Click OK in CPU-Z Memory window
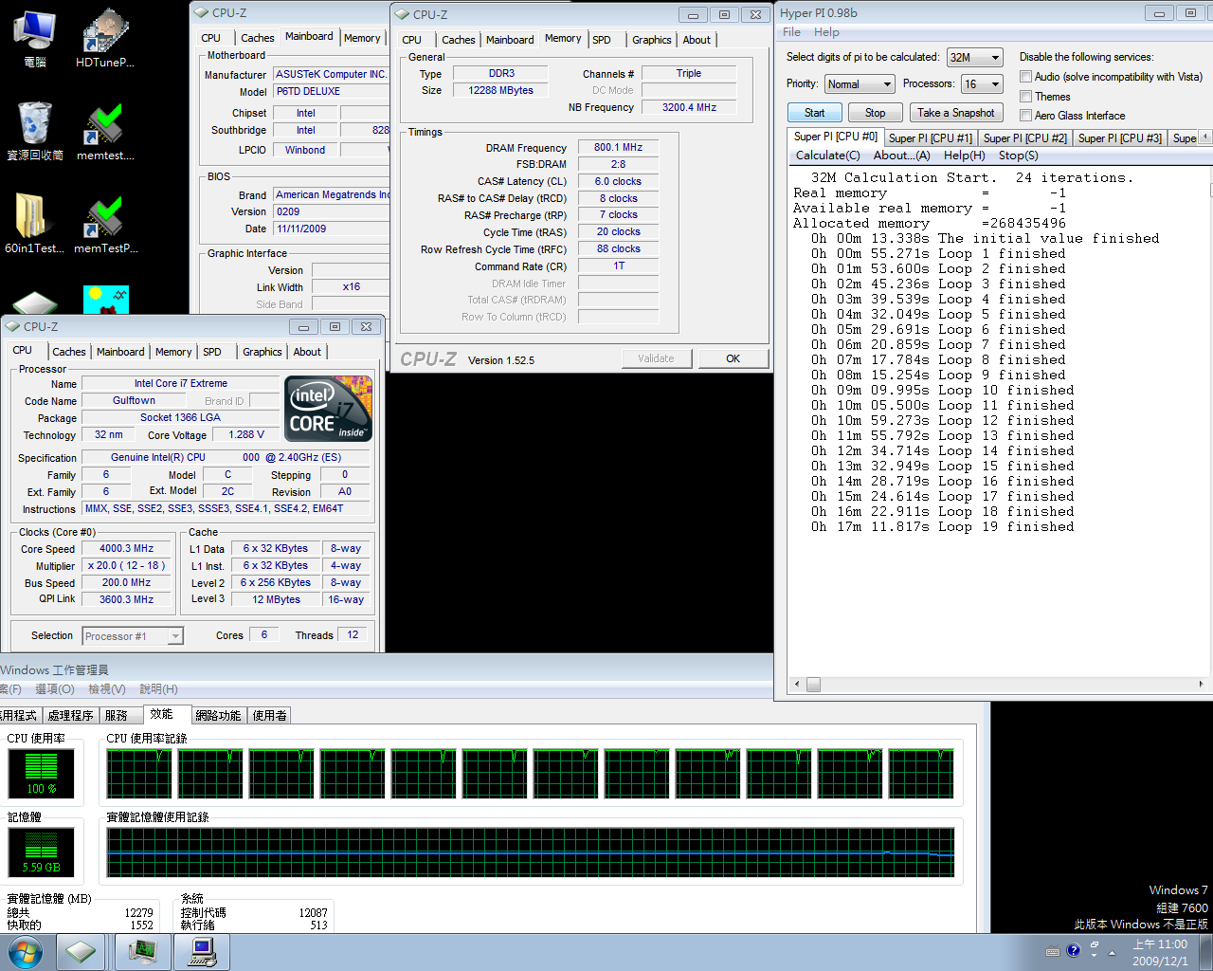1213x971 pixels. 733,358
